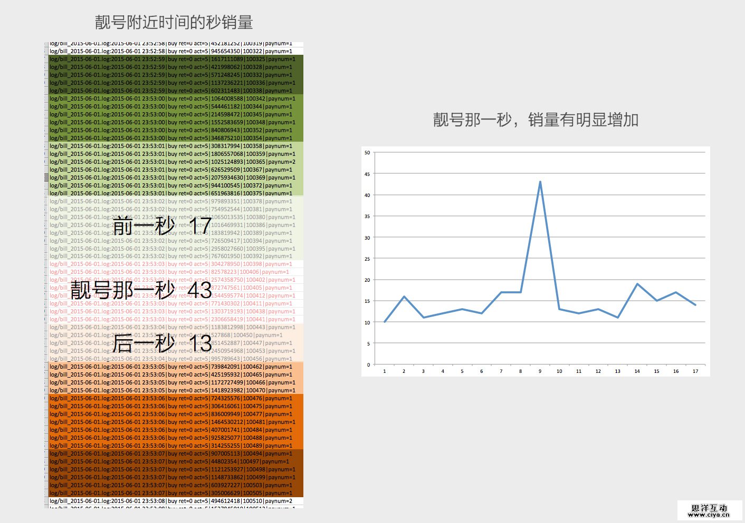
Task: Click the chart's vertical axis labels
Action: [x=368, y=258]
